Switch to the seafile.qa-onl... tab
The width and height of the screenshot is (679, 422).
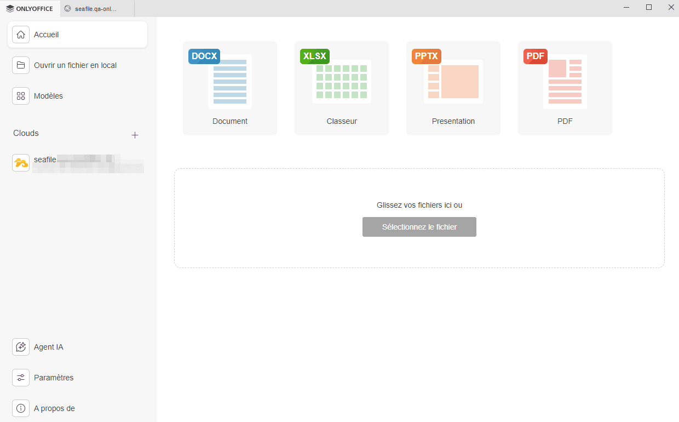(96, 8)
